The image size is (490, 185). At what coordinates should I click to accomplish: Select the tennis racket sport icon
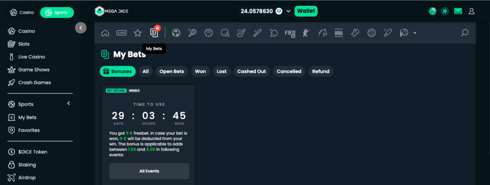click(192, 33)
